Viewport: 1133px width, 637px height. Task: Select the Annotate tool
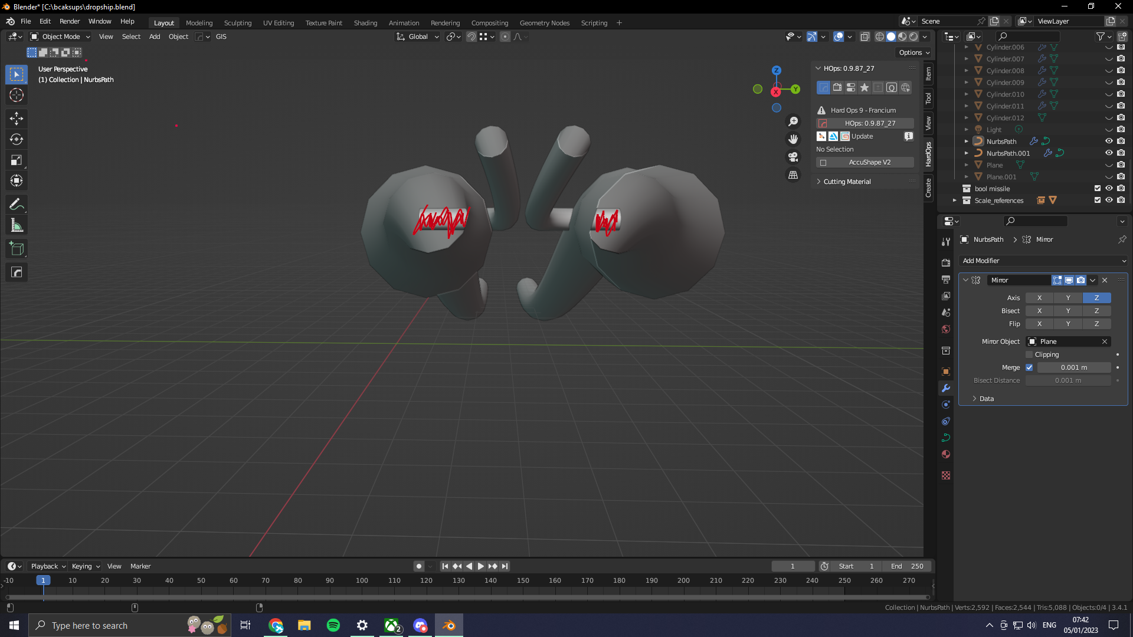click(17, 204)
